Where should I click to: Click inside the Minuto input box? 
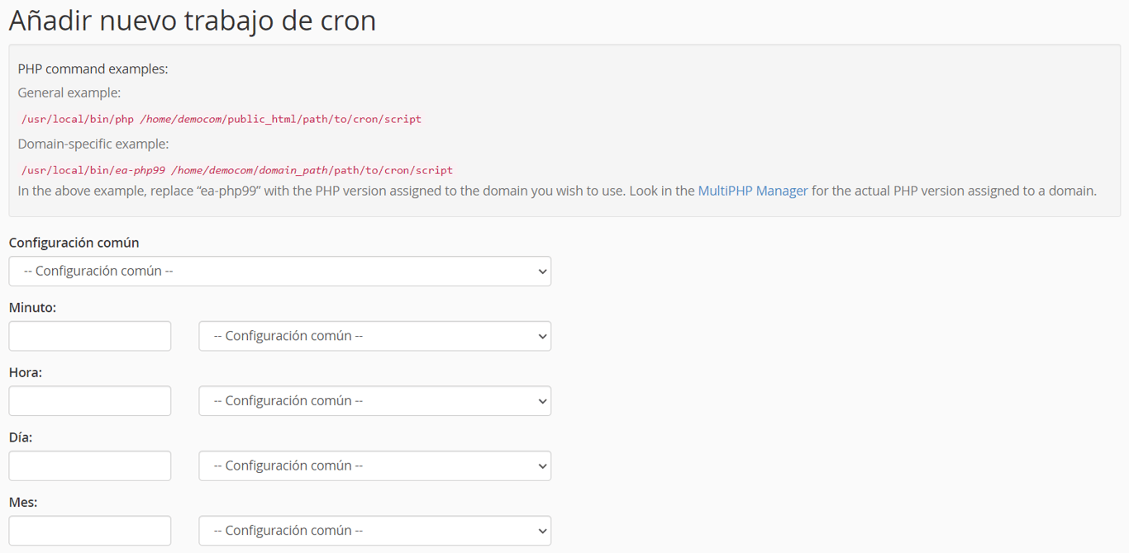(89, 336)
